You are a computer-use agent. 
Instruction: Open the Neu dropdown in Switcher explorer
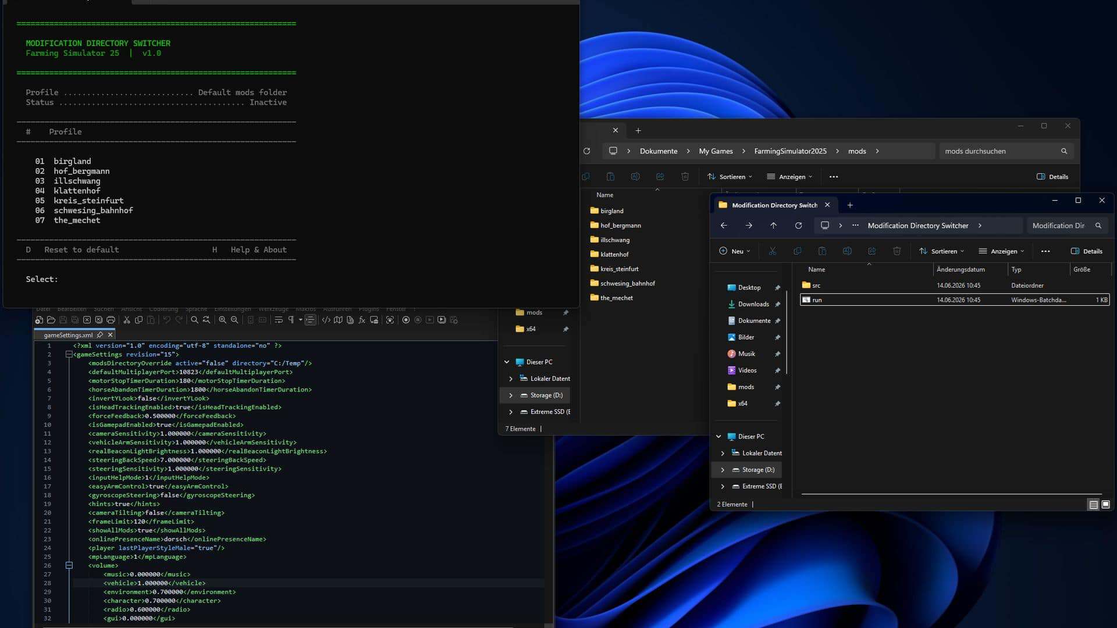point(734,251)
